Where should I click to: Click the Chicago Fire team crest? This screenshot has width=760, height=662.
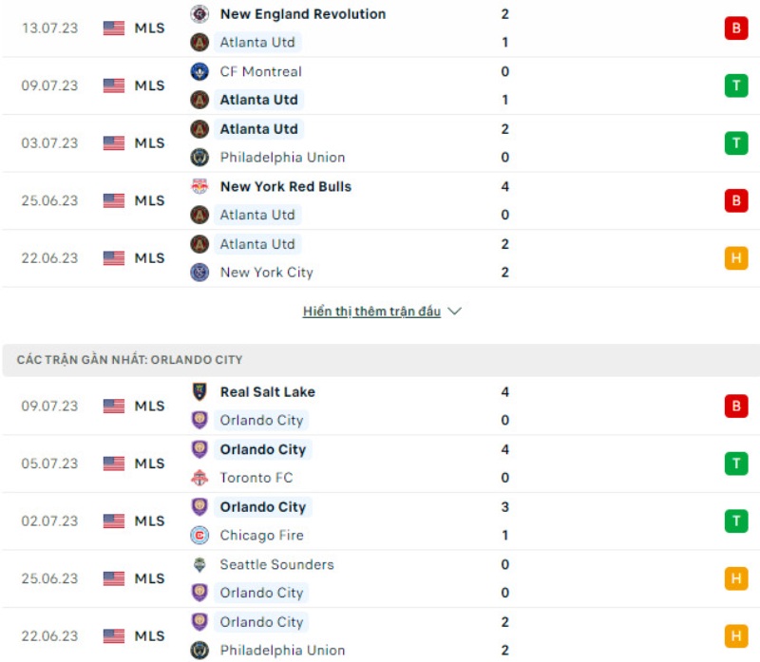199,536
